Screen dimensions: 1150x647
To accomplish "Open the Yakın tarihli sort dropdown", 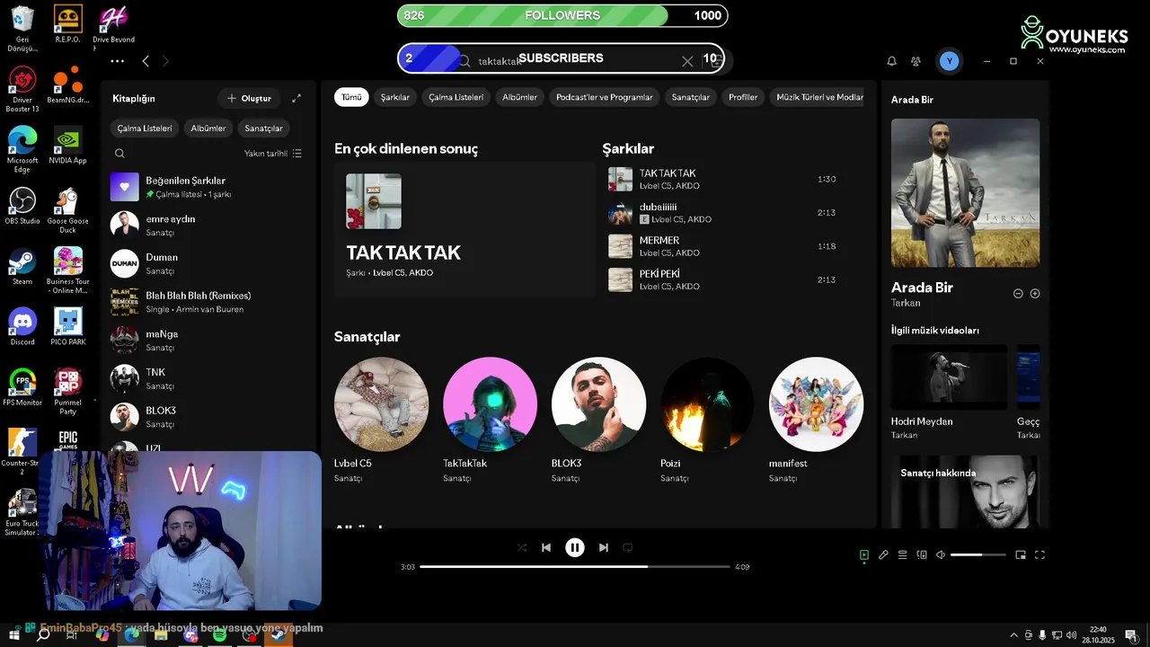I will coord(273,154).
